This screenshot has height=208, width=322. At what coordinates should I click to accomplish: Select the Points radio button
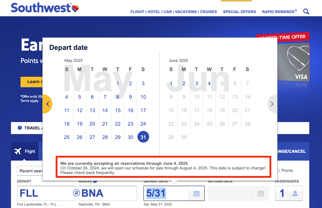278,171
